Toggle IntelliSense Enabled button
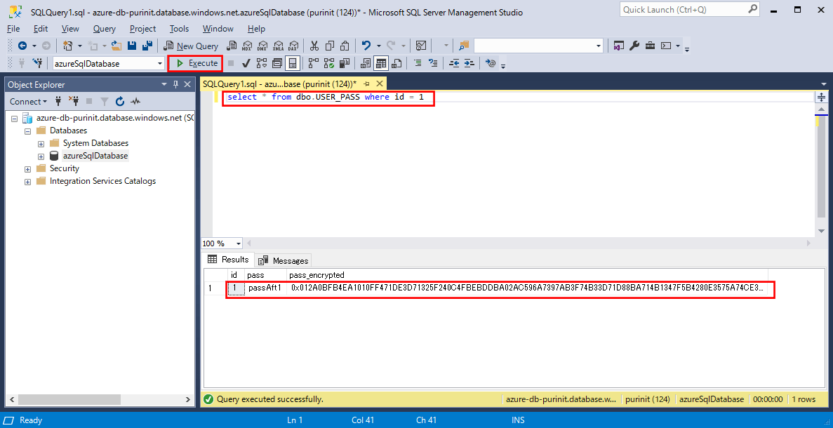 pos(292,63)
